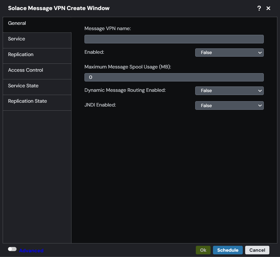
Task: Open the JNDI Enabled dropdown
Action: coord(229,105)
